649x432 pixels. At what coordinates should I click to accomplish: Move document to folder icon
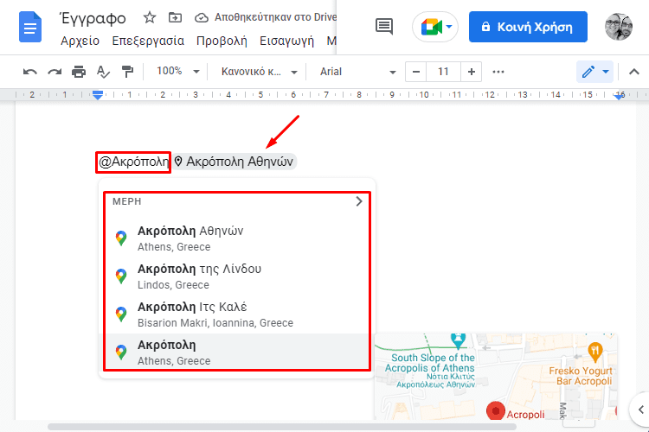(175, 17)
